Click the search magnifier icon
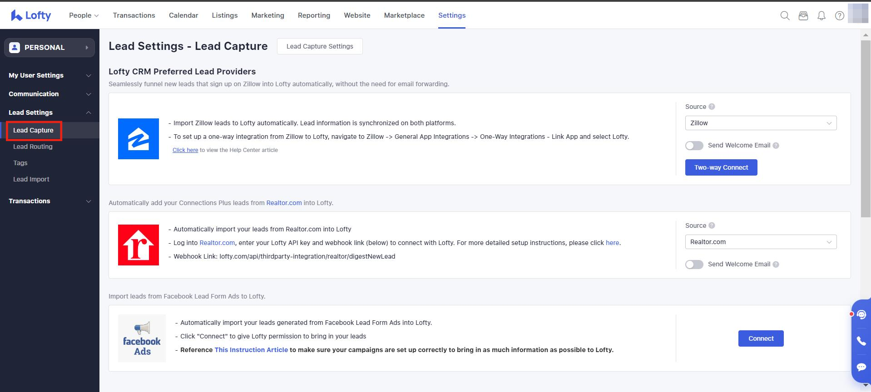Image resolution: width=871 pixels, height=392 pixels. pos(785,15)
